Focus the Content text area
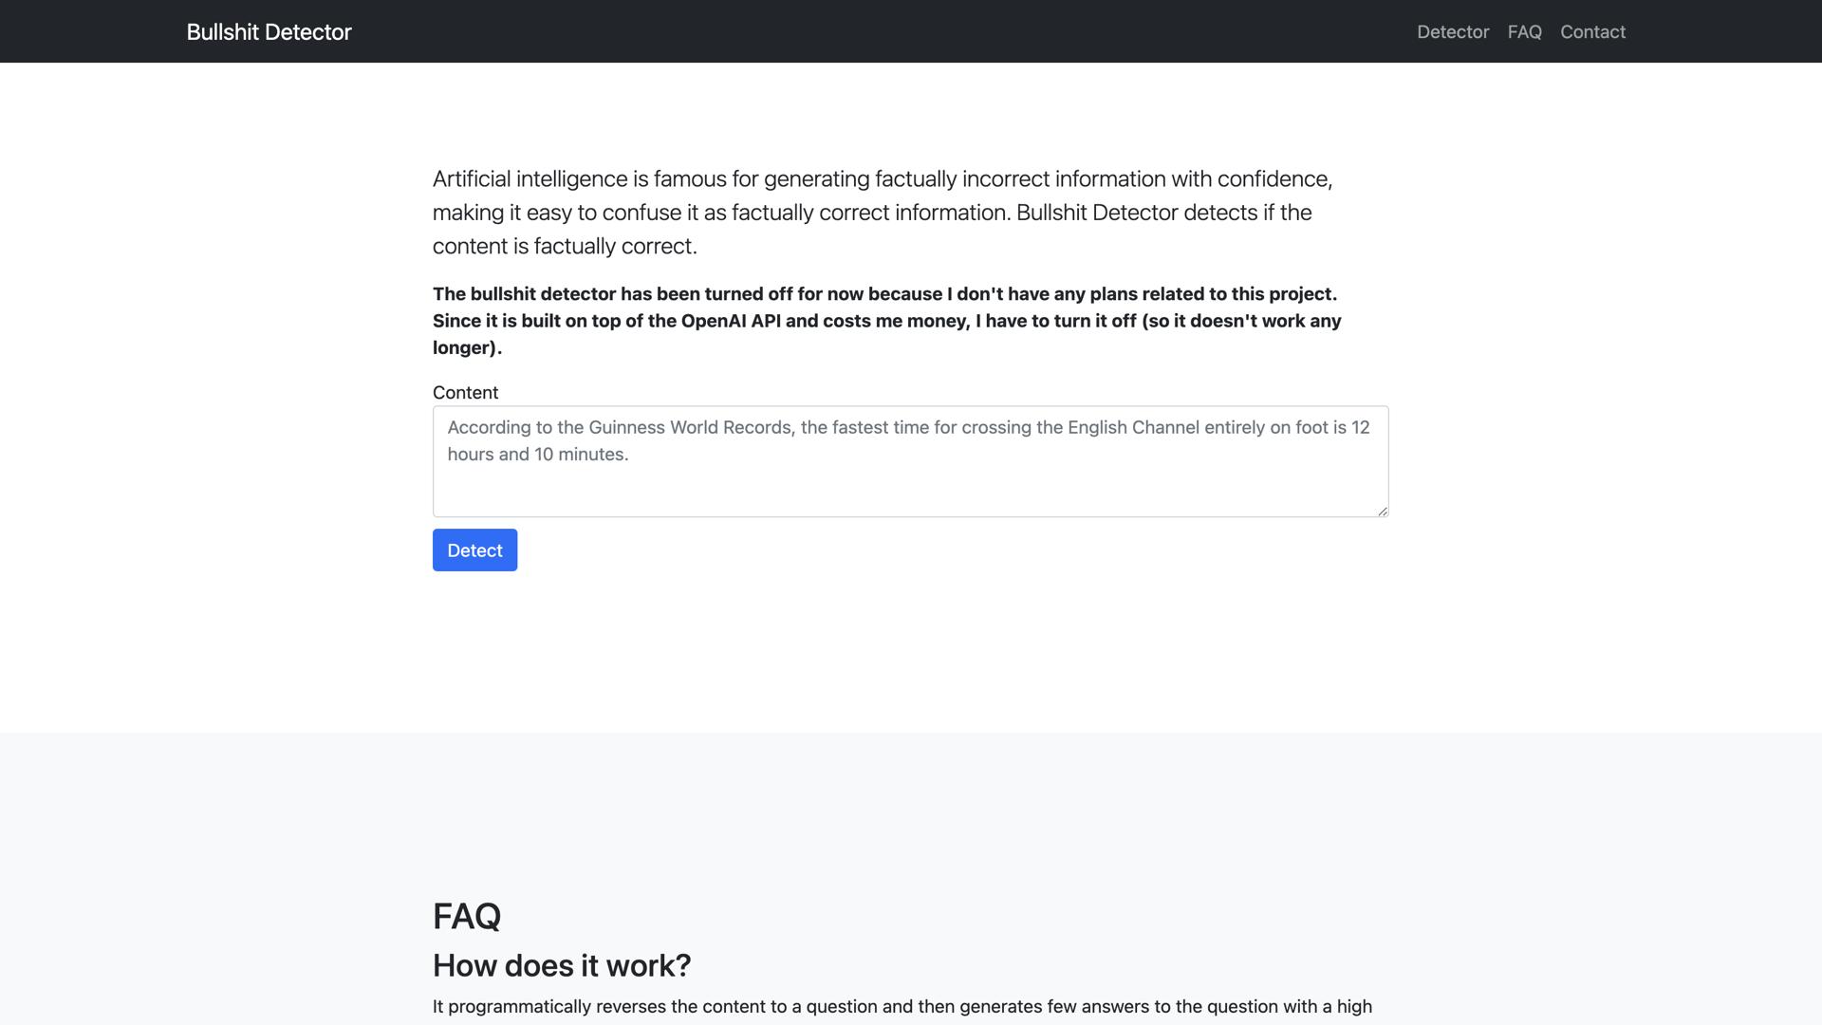The height and width of the screenshot is (1025, 1822). [x=909, y=461]
